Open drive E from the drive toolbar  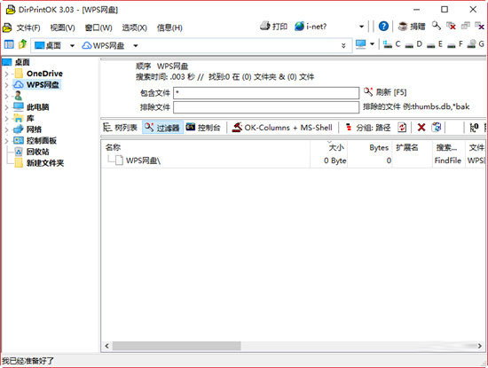(435, 44)
